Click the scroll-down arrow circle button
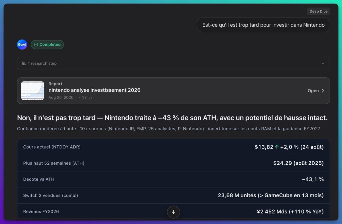This screenshot has height=224, width=342. (173, 212)
